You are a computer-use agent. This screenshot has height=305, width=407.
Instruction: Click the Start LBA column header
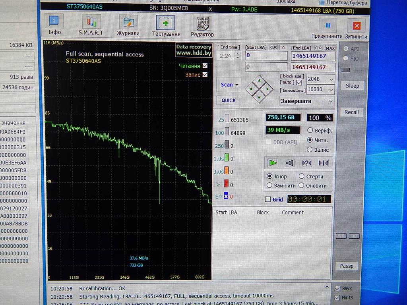226,212
